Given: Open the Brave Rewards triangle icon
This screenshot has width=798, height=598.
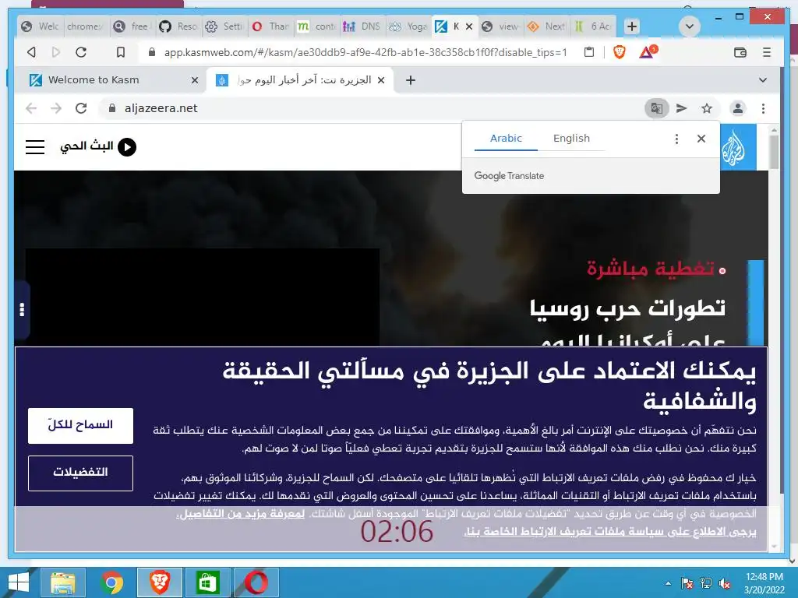Looking at the screenshot, I should [648, 52].
